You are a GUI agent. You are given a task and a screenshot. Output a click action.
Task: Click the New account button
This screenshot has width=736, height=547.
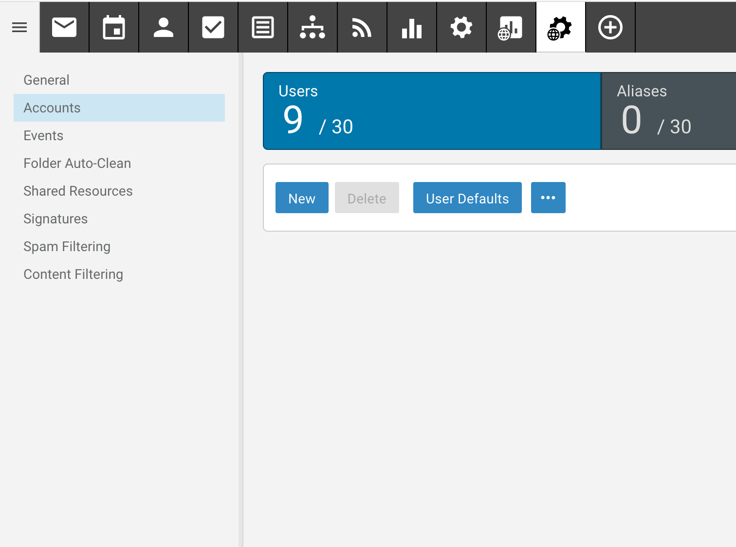(302, 198)
